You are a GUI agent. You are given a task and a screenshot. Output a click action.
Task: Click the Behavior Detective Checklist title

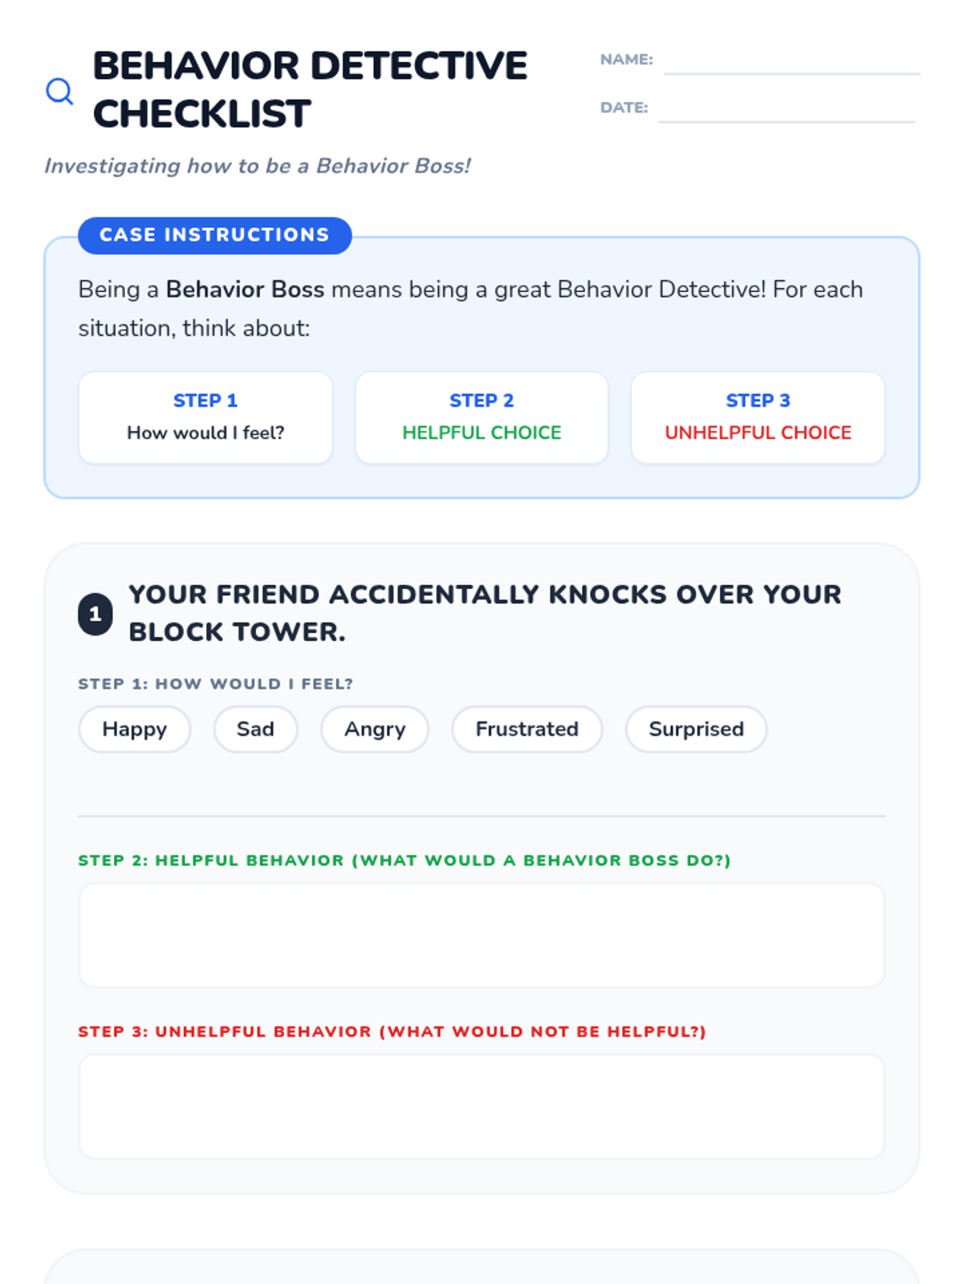tap(310, 89)
